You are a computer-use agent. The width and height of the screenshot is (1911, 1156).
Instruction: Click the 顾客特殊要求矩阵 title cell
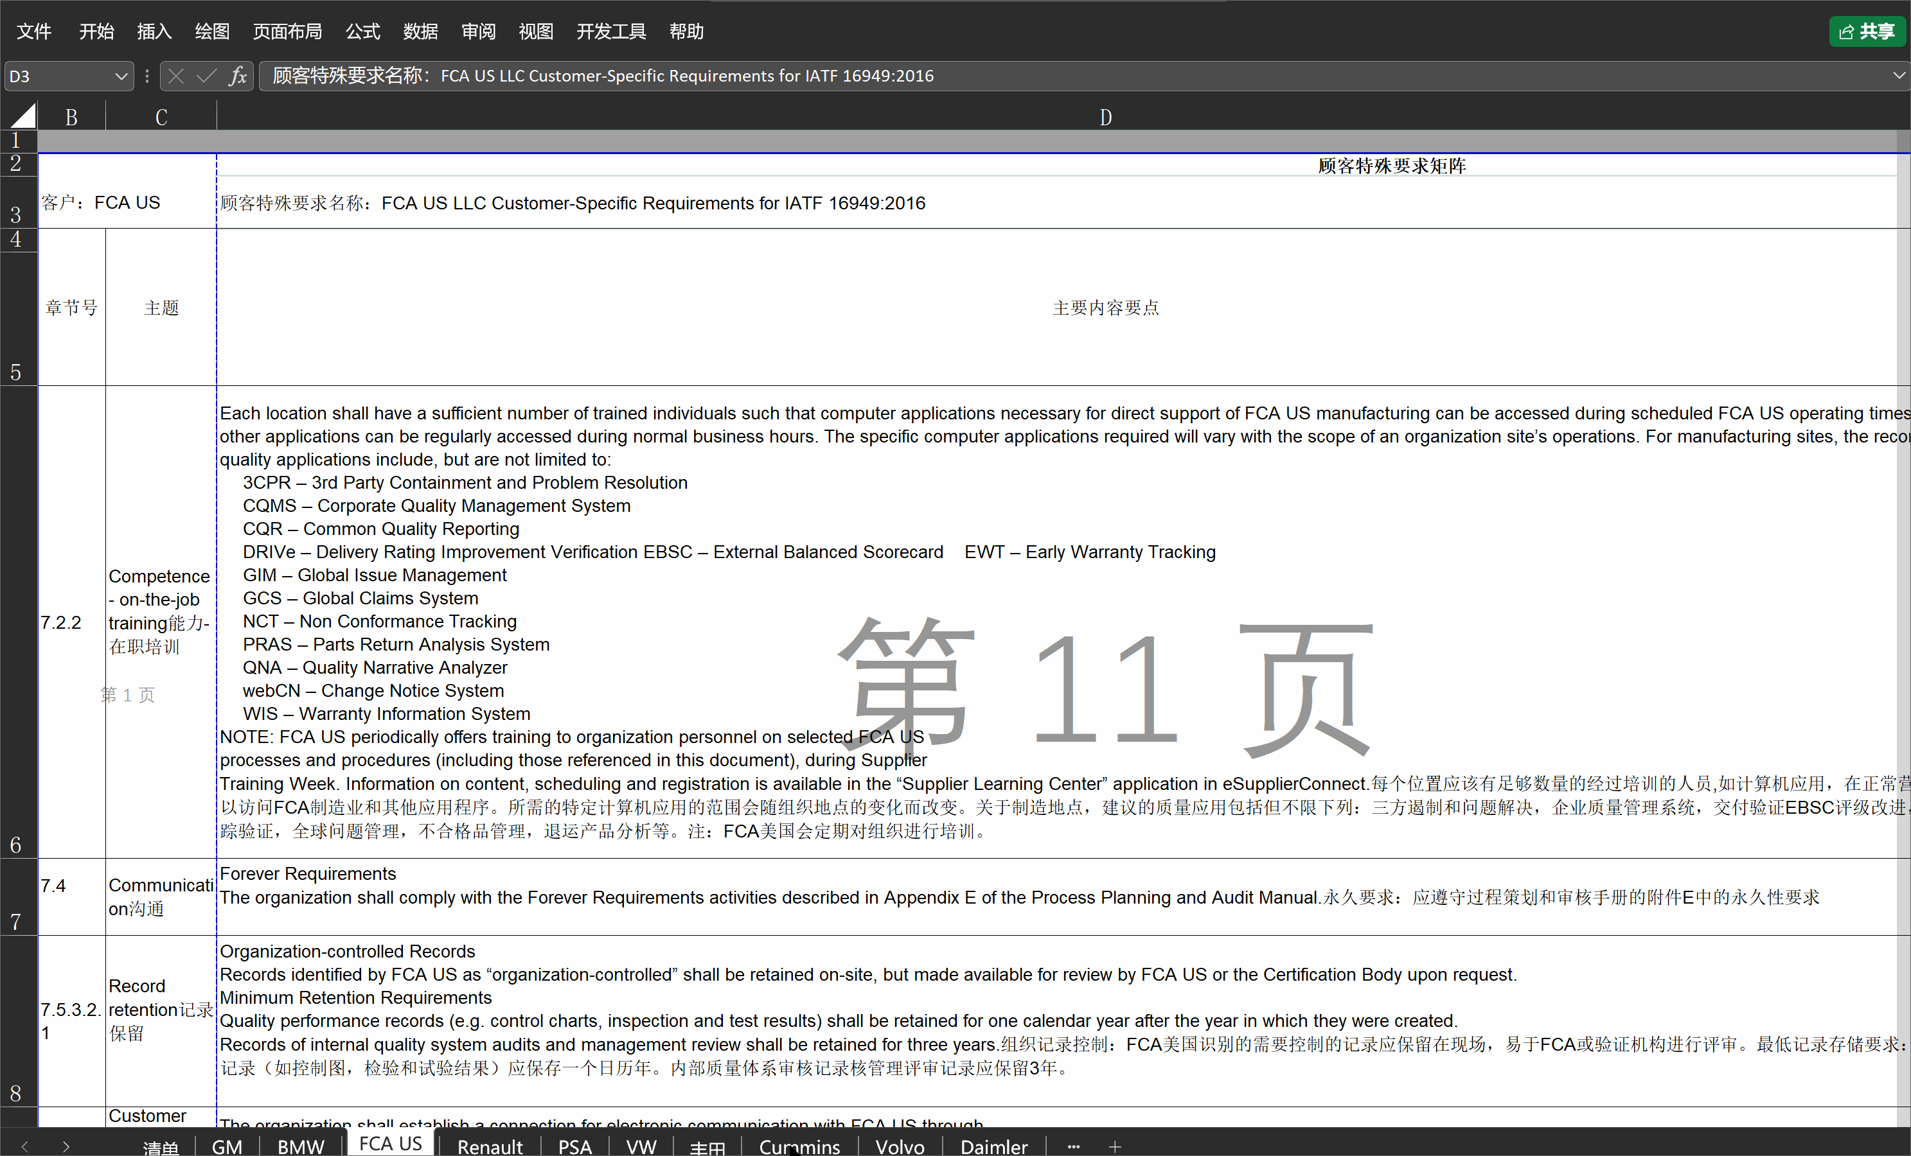pyautogui.click(x=1391, y=165)
